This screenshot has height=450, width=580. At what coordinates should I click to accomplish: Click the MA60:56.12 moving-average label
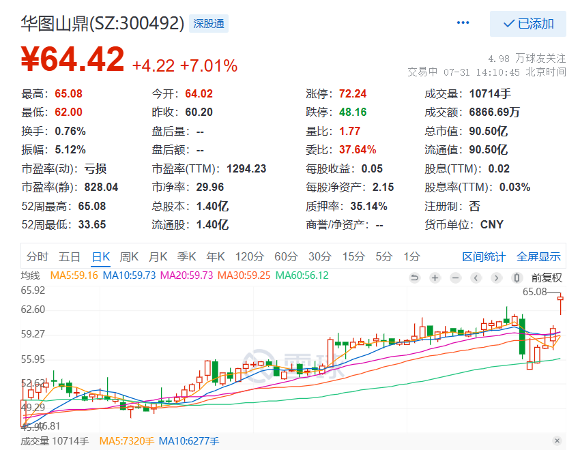coord(302,275)
